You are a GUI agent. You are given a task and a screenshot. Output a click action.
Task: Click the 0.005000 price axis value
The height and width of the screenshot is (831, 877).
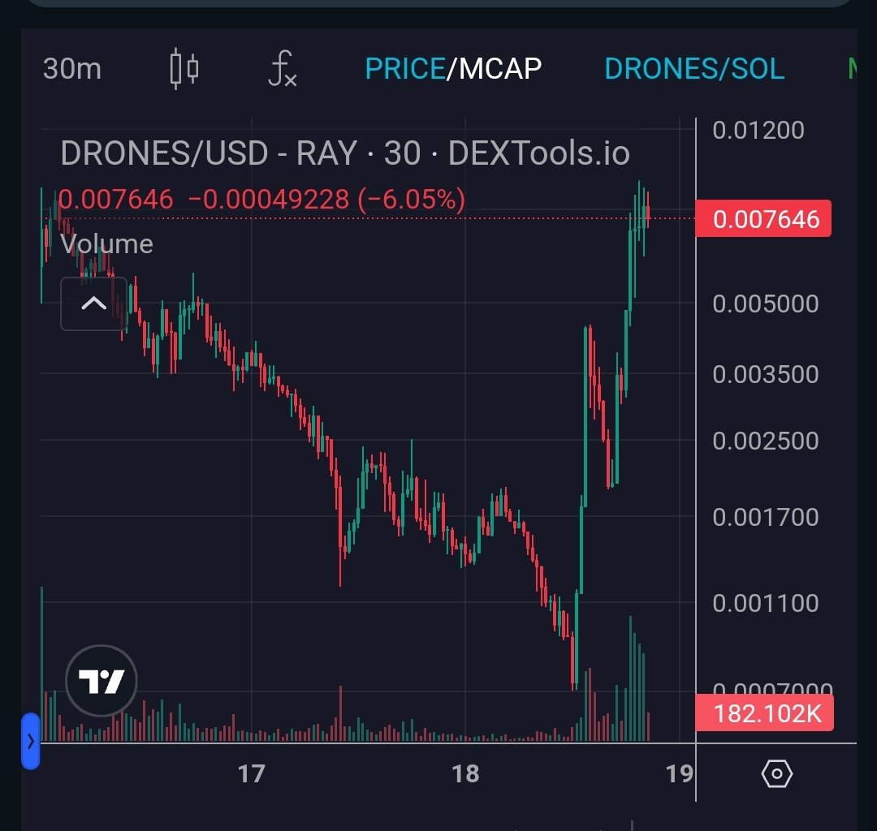pyautogui.click(x=766, y=304)
